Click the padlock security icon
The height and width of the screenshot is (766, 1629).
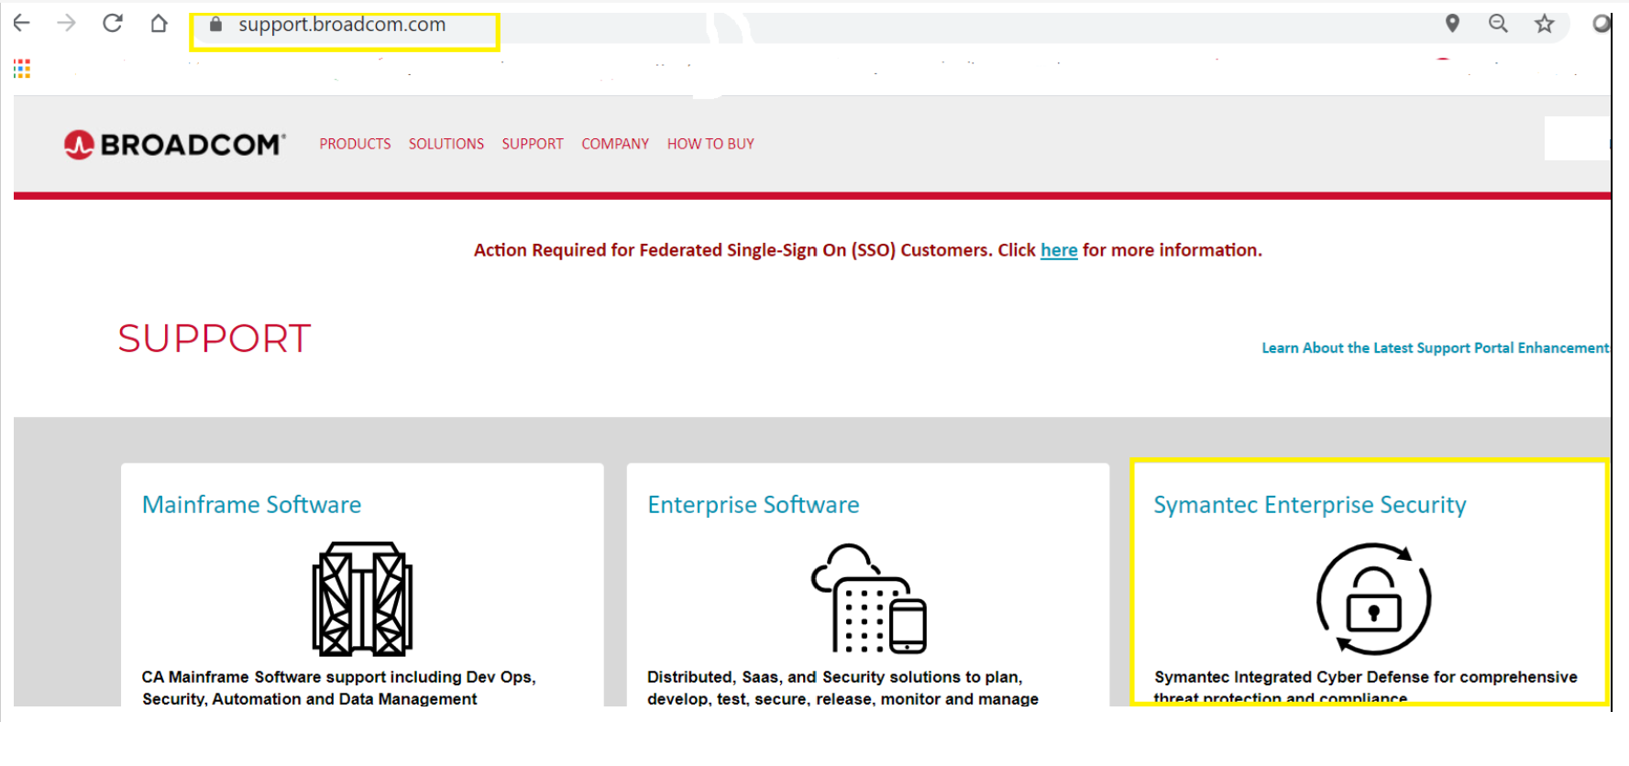pos(1373,599)
